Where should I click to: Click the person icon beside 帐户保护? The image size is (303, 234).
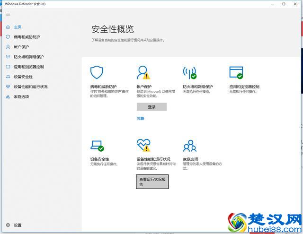click(8, 47)
